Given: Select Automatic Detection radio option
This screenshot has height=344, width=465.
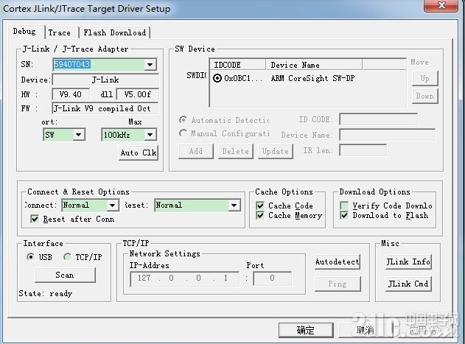Looking at the screenshot, I should click(183, 120).
